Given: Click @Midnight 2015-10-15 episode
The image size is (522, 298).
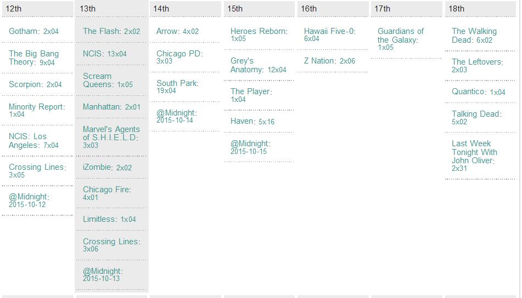Looking at the screenshot, I should pos(251,147).
